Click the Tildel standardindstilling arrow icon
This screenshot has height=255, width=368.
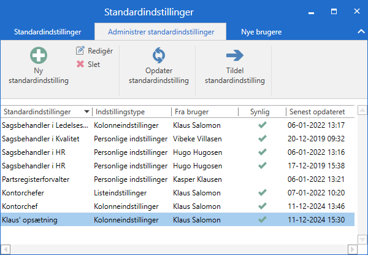(234, 57)
